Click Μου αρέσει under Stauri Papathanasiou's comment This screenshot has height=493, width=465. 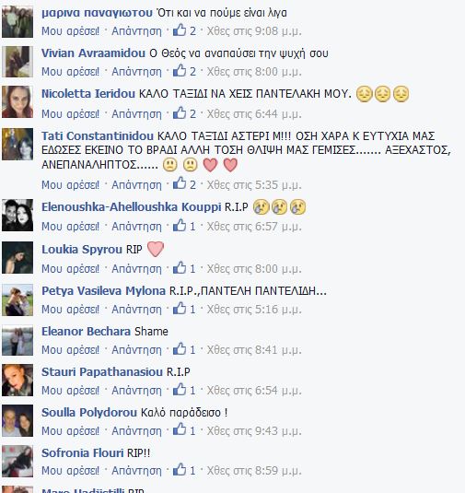pyautogui.click(x=70, y=391)
